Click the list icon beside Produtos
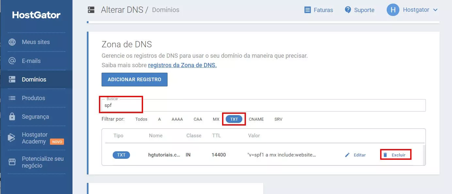This screenshot has height=194, width=452. click(12, 98)
